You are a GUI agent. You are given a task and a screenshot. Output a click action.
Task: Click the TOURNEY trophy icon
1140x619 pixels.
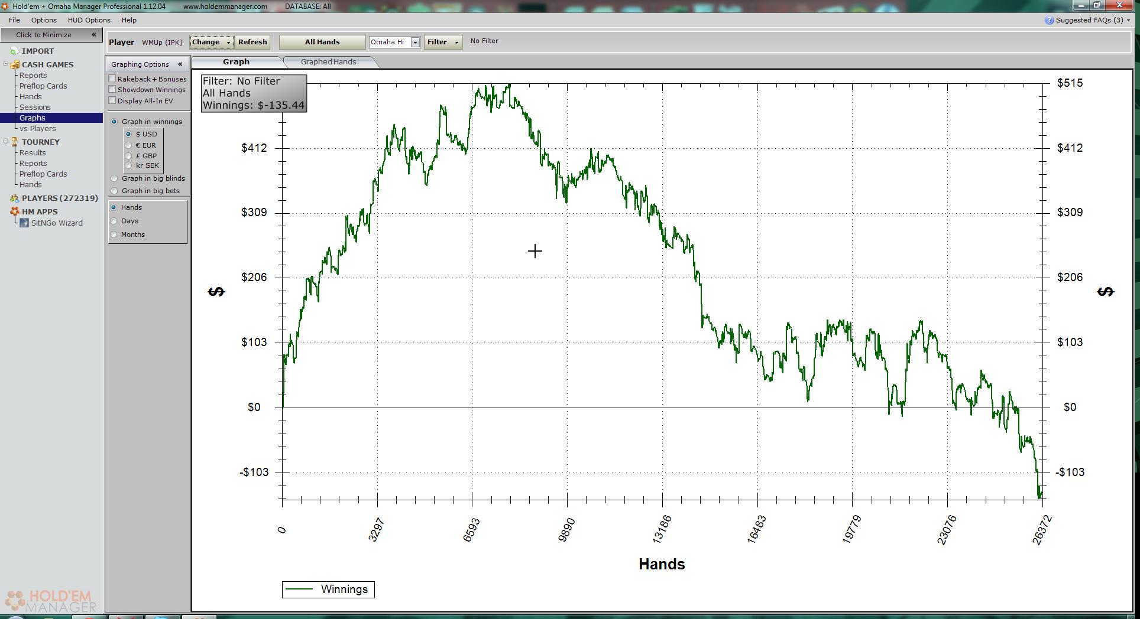pos(14,142)
